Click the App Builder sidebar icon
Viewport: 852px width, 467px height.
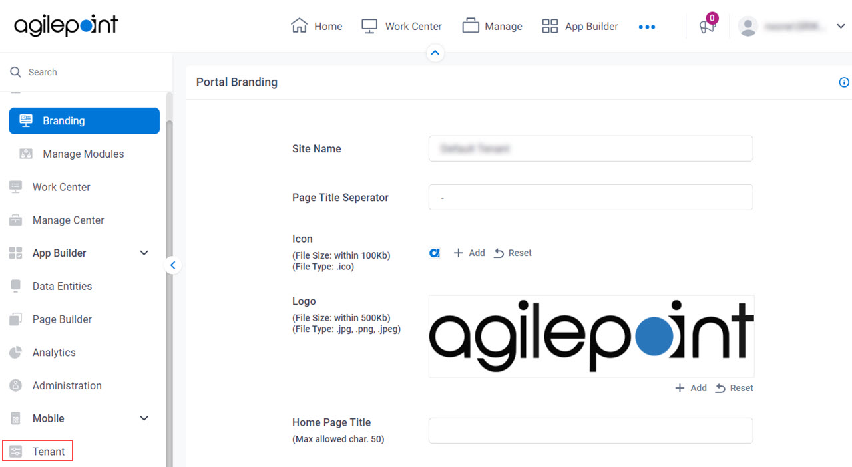(x=15, y=253)
